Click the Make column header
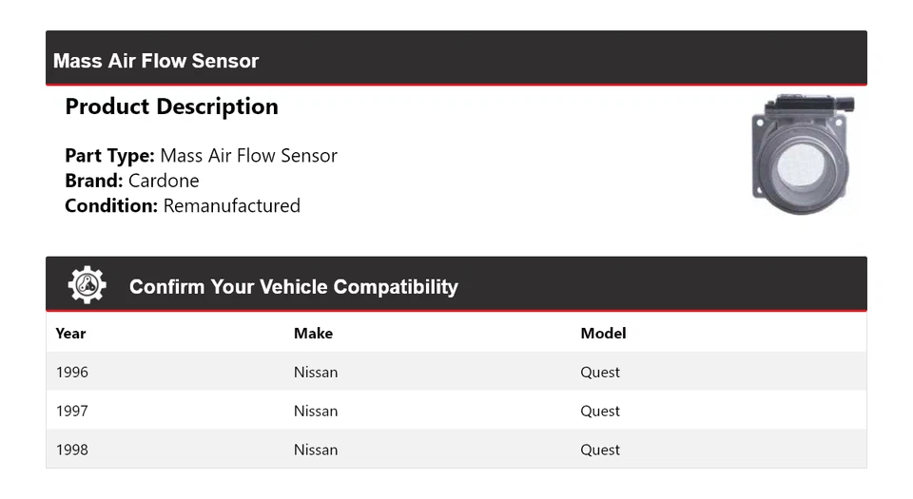 point(313,333)
